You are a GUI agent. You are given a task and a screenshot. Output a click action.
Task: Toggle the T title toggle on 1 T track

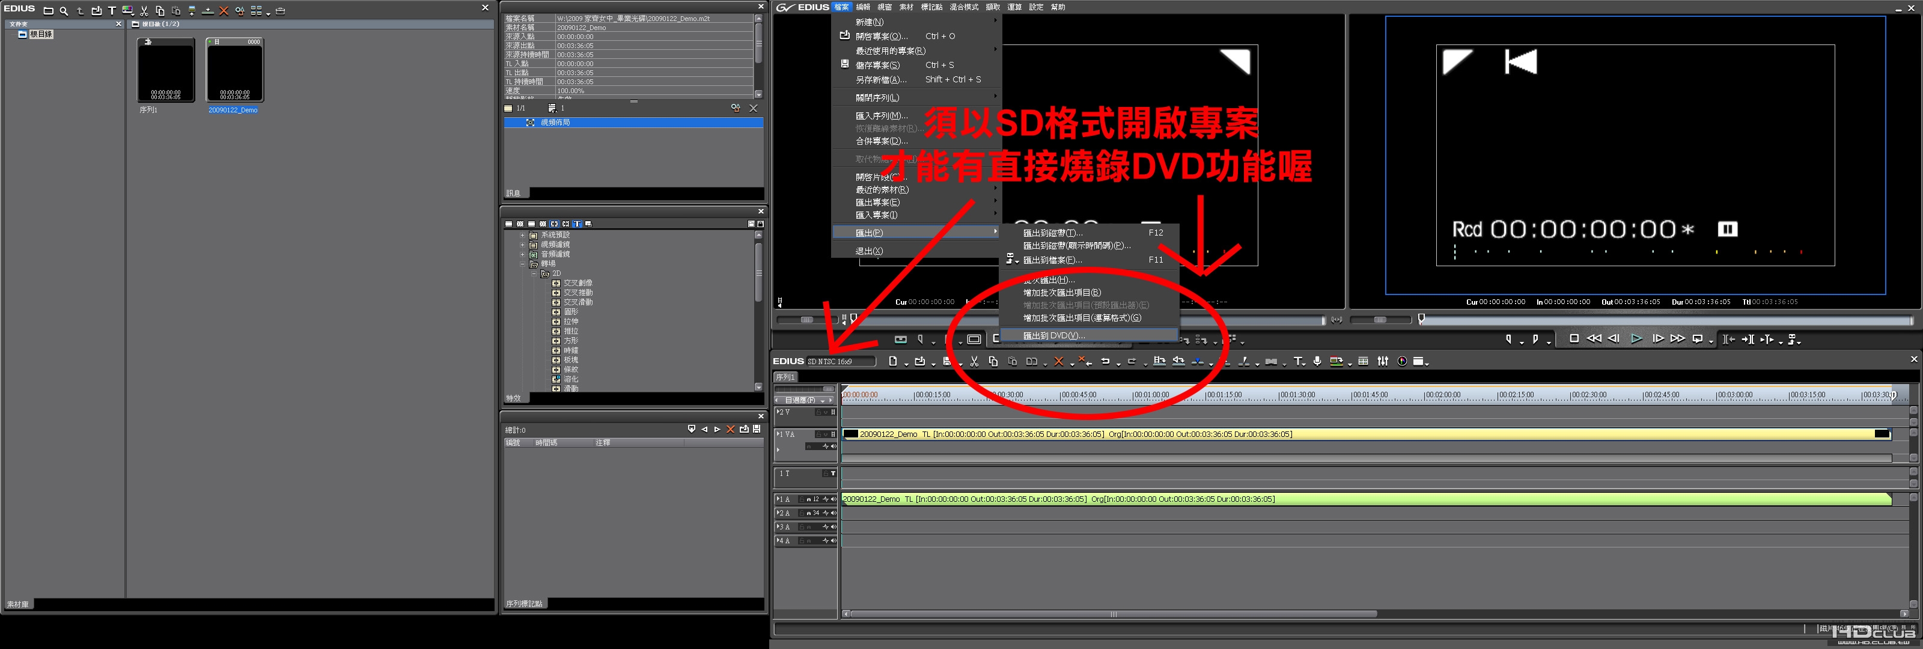(832, 474)
